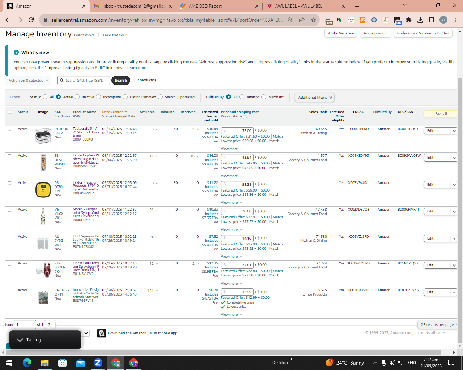Open the Chrome three-dot menu
The image size is (463, 370).
pyautogui.click(x=455, y=20)
